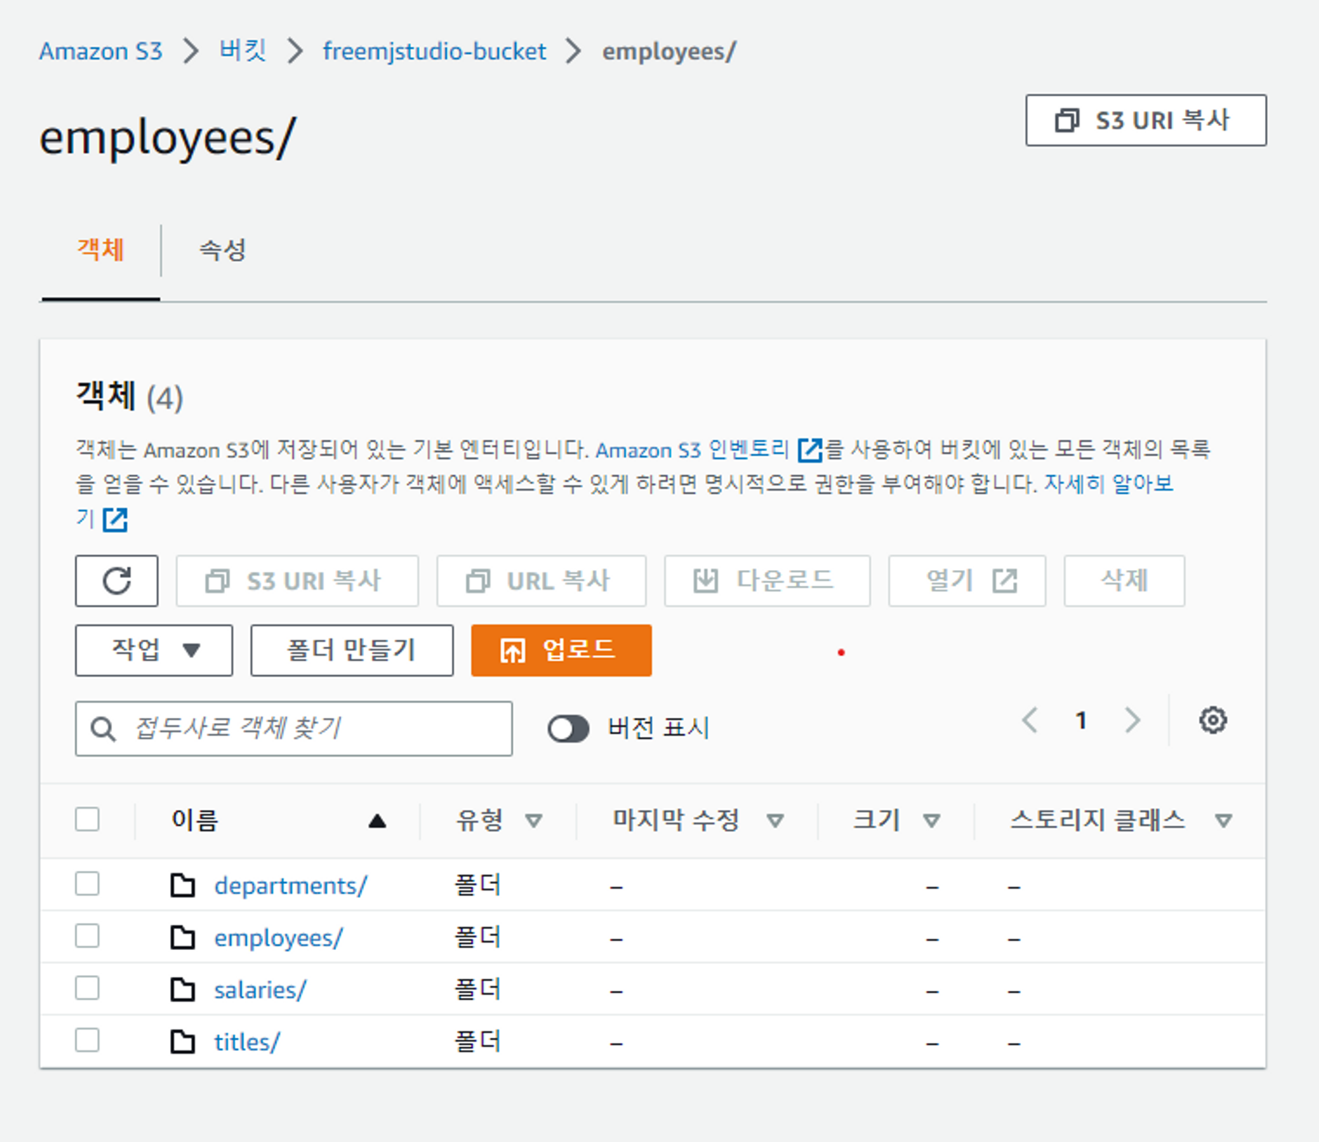This screenshot has height=1142, width=1319.
Task: Click the create folder button
Action: coord(352,650)
